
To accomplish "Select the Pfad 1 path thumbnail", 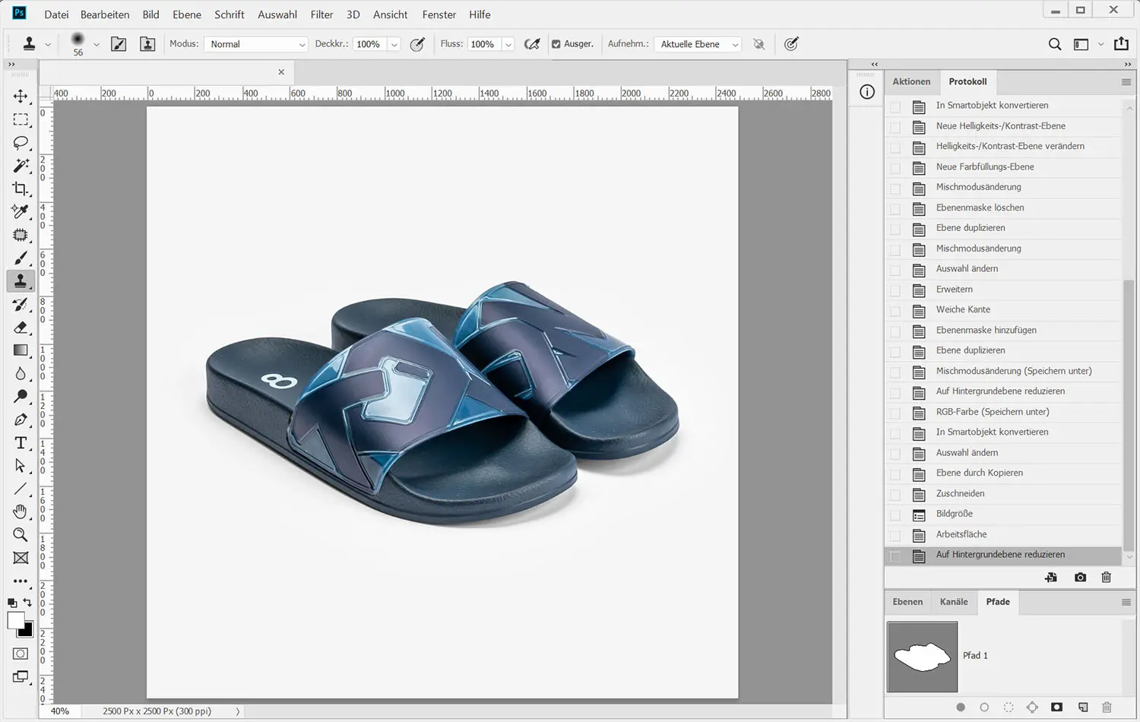I will 923,657.
